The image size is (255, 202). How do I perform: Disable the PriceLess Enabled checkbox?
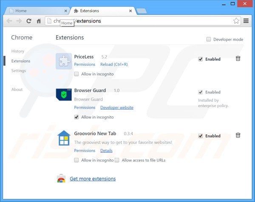pos(201,59)
